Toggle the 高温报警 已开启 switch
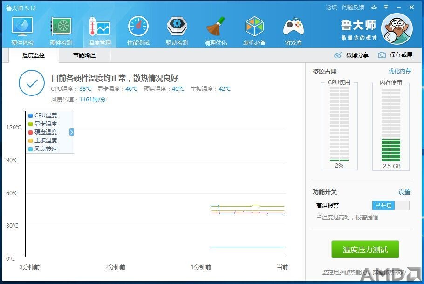Screen dimensions: 424x284 tap(391, 205)
